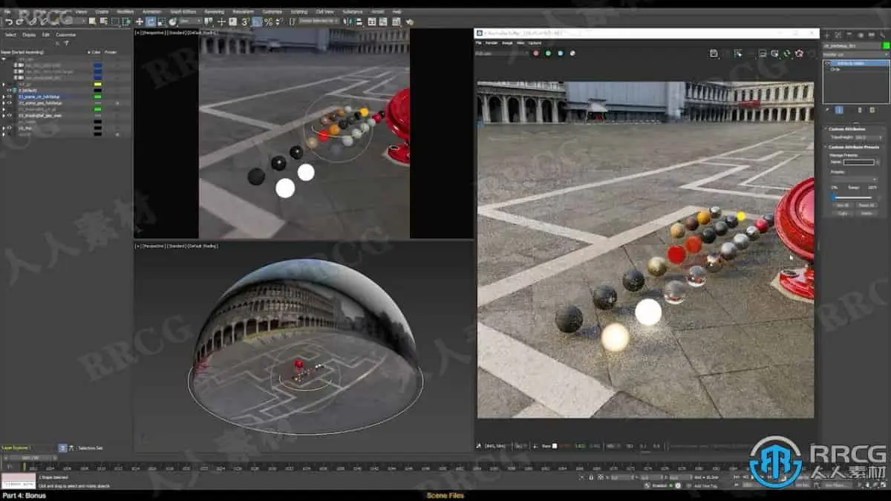The image size is (891, 501).
Task: Click the Configure Modifier Sets icon
Action: click(872, 110)
